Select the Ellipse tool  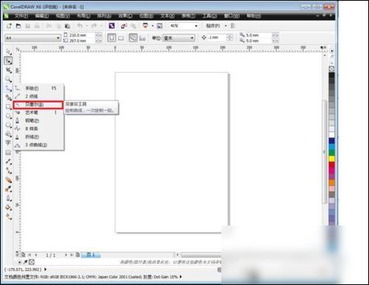point(8,116)
